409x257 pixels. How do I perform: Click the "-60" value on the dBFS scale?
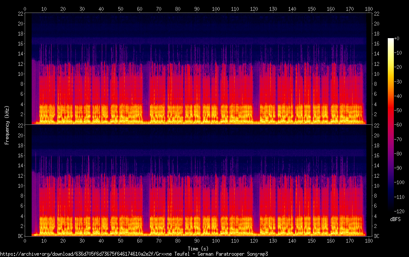point(398,125)
